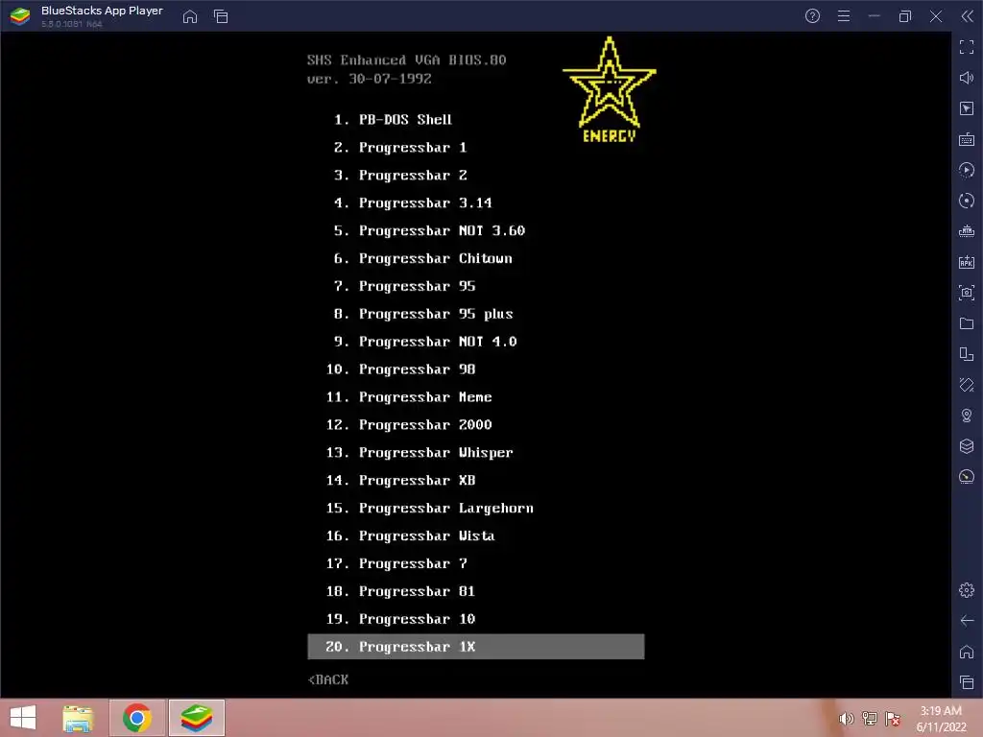Screen dimensions: 983x737
Task: Open the keyboard controls icon
Action: [x=967, y=139]
